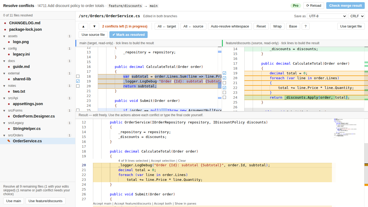The width and height of the screenshot is (368, 207).
Task: Tick source line 21 checkbox
Action: (x=224, y=83)
